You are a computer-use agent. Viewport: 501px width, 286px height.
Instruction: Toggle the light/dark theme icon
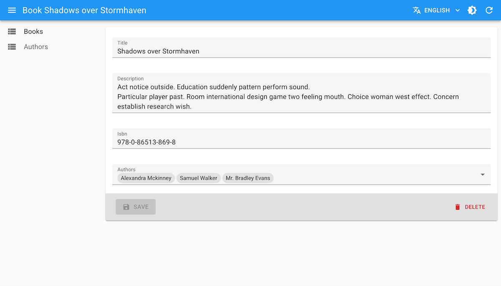pos(472,10)
